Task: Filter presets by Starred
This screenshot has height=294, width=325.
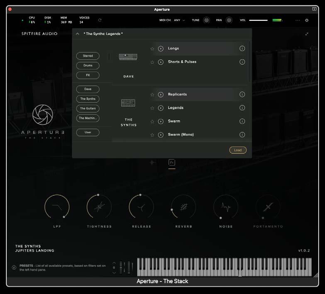Action: [88, 56]
